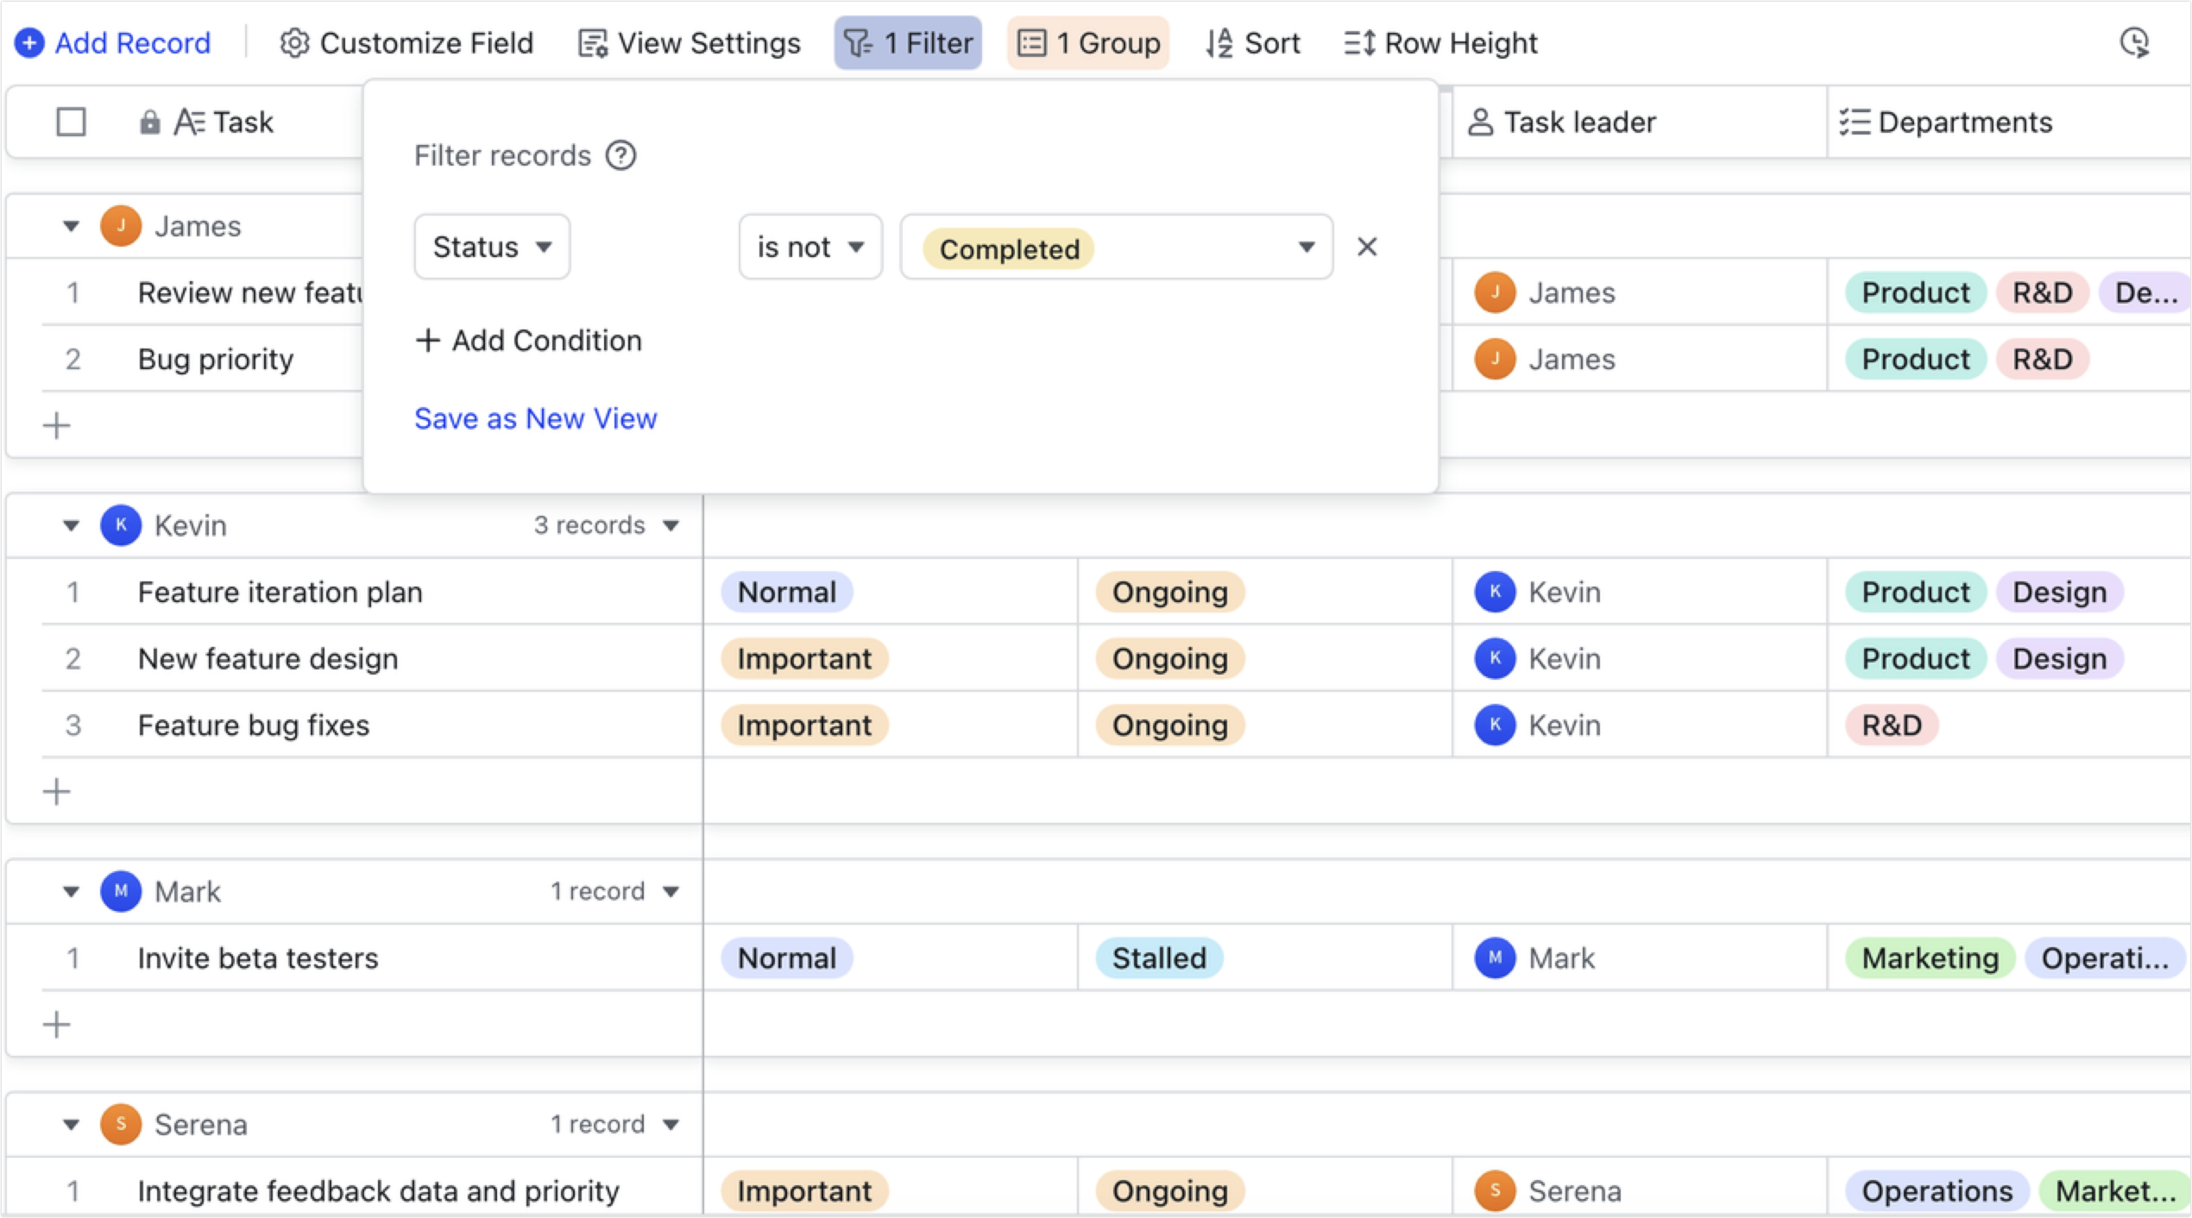Add a new row under Kevin group
The image size is (2192, 1218).
pos(57,791)
